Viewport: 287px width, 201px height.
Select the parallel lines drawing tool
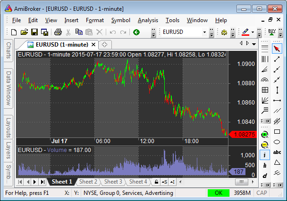coord(277,111)
